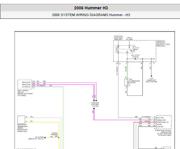
Task: Click the "2006 Hummer H3" page title
Action: (91, 8)
